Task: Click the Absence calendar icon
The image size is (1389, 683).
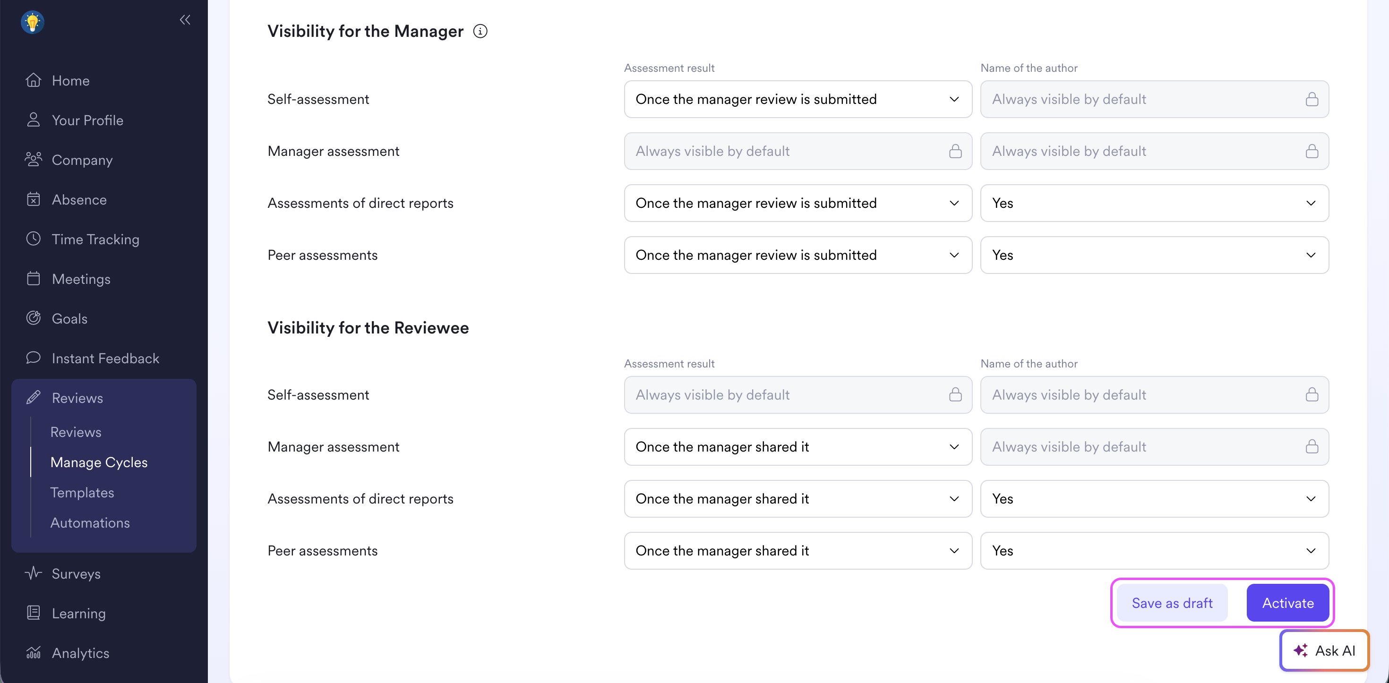Action: (x=34, y=199)
